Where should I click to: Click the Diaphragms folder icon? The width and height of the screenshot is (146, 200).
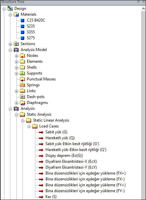22,103
